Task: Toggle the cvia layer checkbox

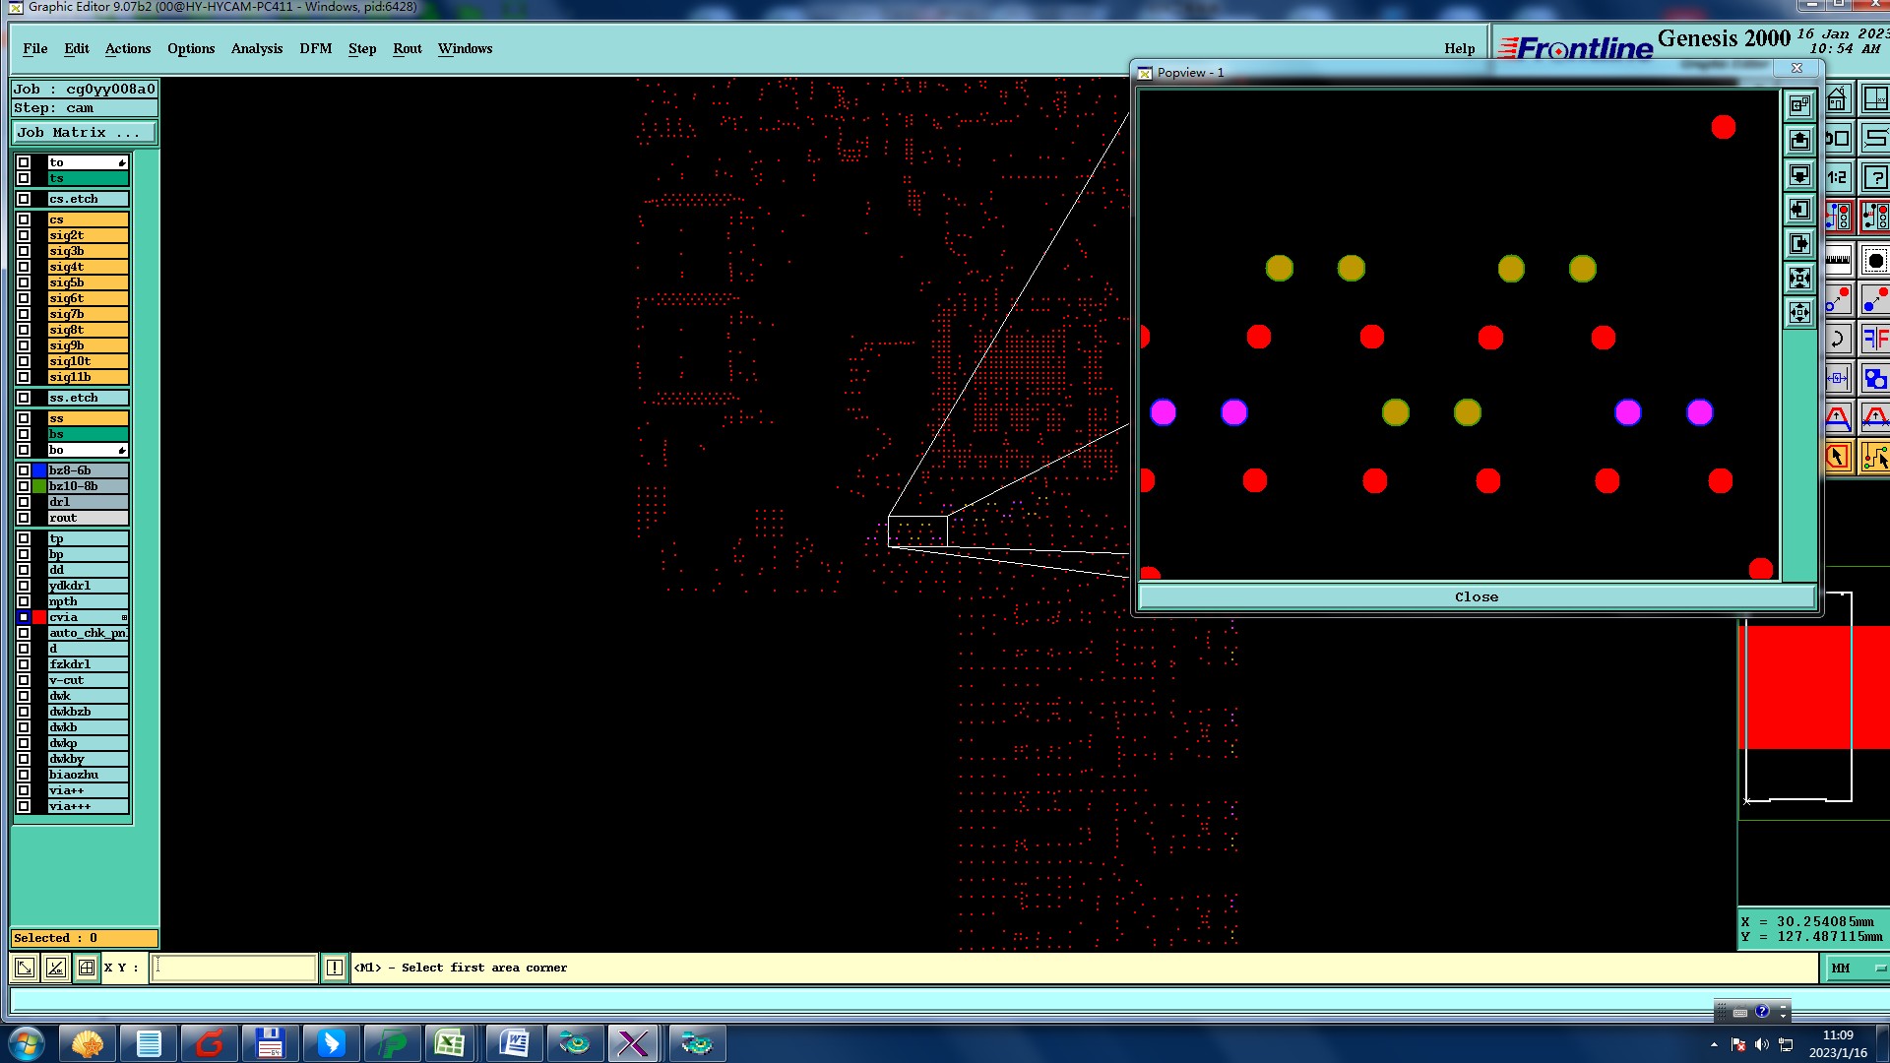Action: [24, 617]
